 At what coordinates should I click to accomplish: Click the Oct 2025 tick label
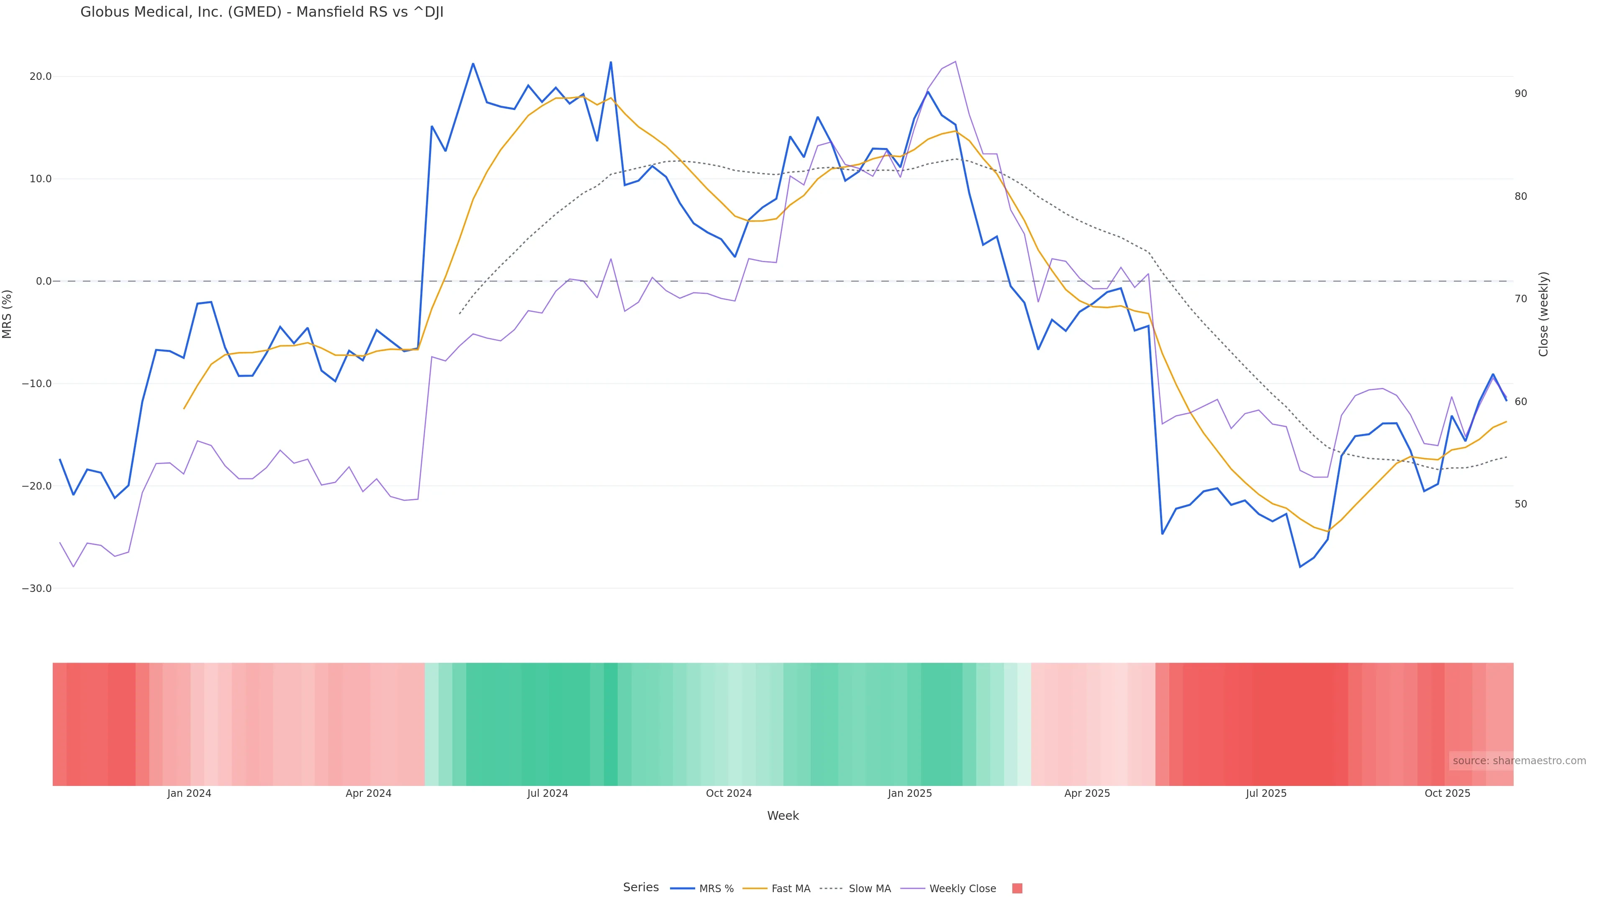click(1447, 793)
